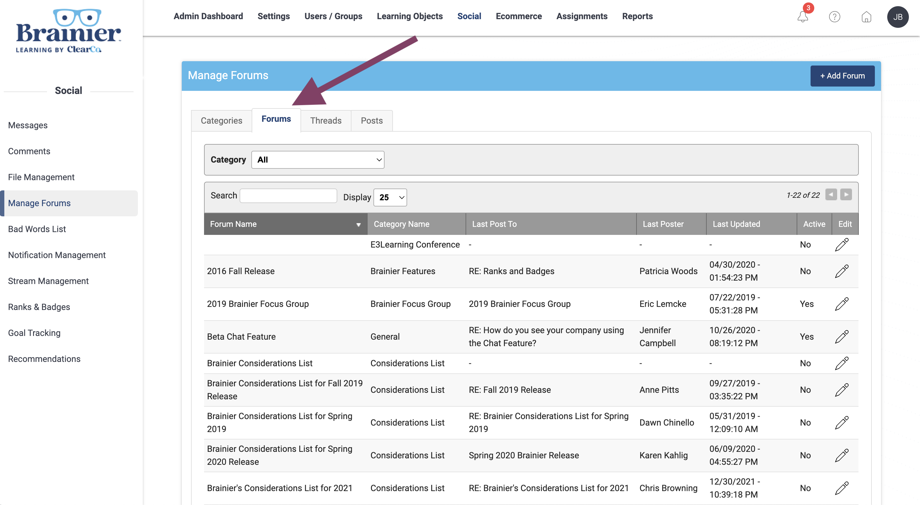Switch to the Threads tab

[326, 121]
